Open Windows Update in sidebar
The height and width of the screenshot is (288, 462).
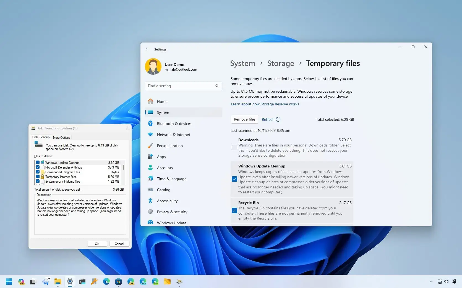[184, 223]
